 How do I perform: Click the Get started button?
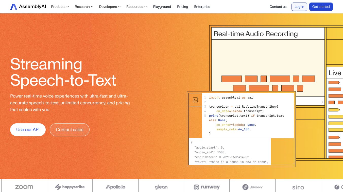coord(321,7)
